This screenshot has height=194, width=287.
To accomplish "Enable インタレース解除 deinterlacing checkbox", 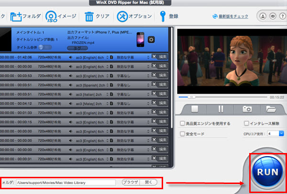I will (x=246, y=123).
